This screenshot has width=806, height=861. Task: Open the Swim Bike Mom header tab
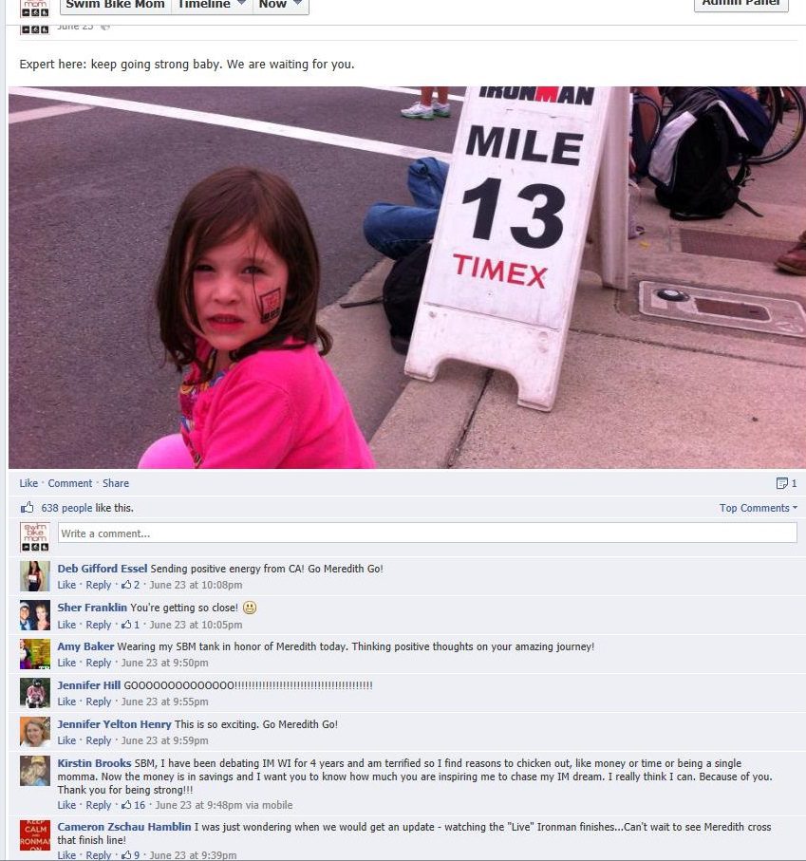115,5
